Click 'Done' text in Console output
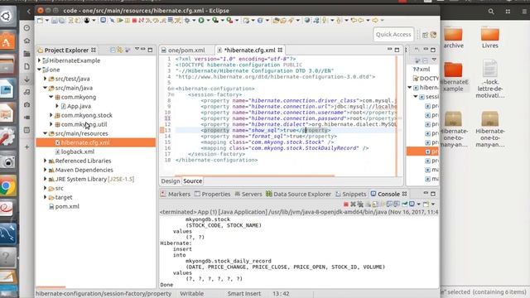 coord(166,285)
